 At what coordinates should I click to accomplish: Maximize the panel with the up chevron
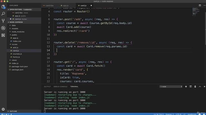click(200, 87)
